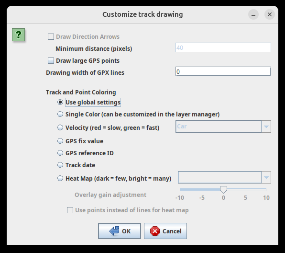285x253 pixels.
Task: Expand the Car velocity dropdown arrow
Action: pyautogui.click(x=266, y=126)
